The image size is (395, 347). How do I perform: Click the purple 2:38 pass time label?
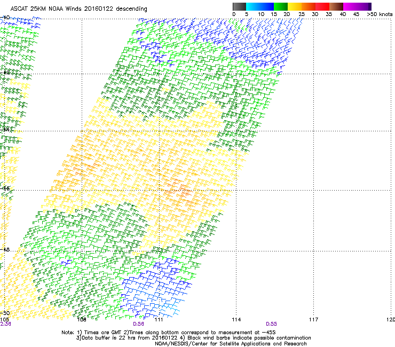(x=5, y=324)
